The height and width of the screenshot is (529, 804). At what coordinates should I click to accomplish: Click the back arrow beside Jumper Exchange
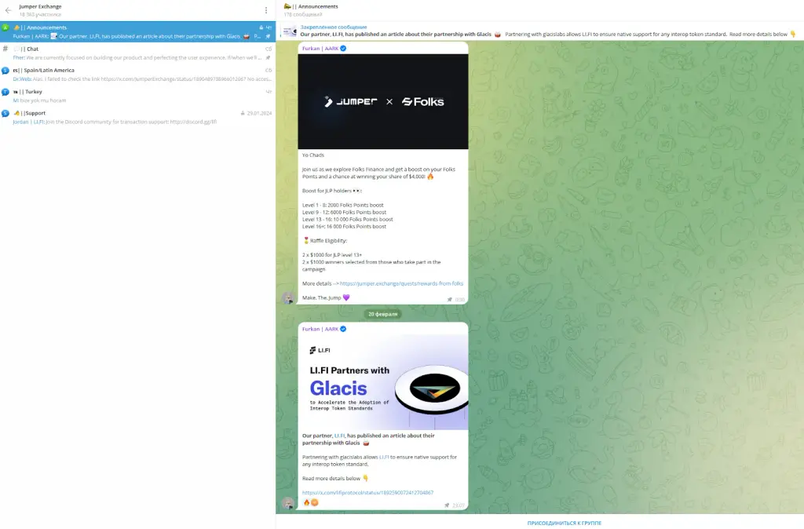coord(8,10)
